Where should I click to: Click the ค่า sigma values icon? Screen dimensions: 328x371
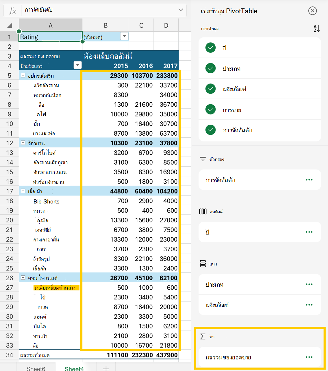point(203,336)
